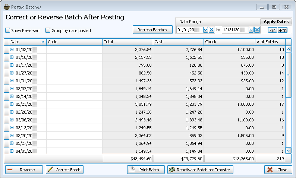Advance one year with +Yr
Screen dimensions: 296x178
click(x=282, y=30)
